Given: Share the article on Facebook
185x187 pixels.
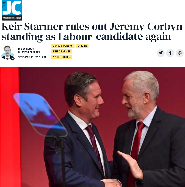Looking at the screenshot, I should click(x=170, y=53).
